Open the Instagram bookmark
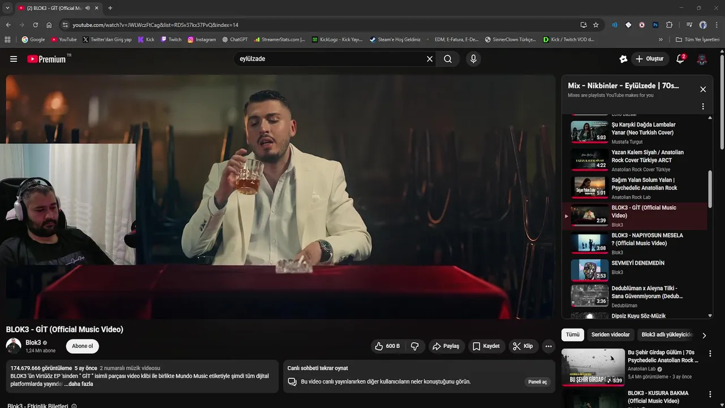 (202, 40)
